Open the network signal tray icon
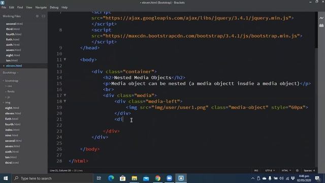Screen dimensions: 325x183 point(287,178)
